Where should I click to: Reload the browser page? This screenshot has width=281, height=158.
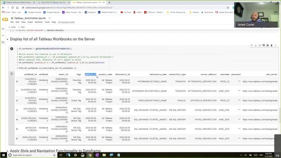pos(12,8)
